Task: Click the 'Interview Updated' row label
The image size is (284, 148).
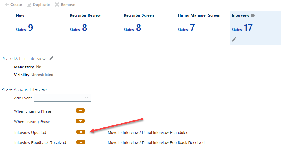Action: (30, 133)
